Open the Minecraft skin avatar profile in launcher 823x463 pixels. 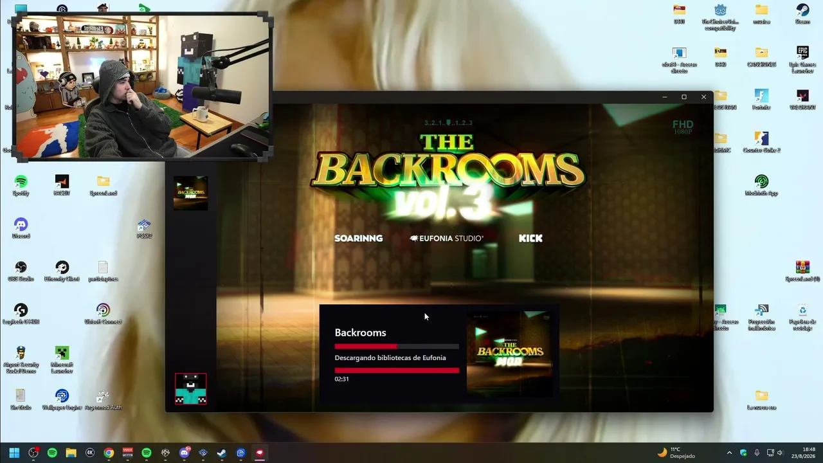191,389
